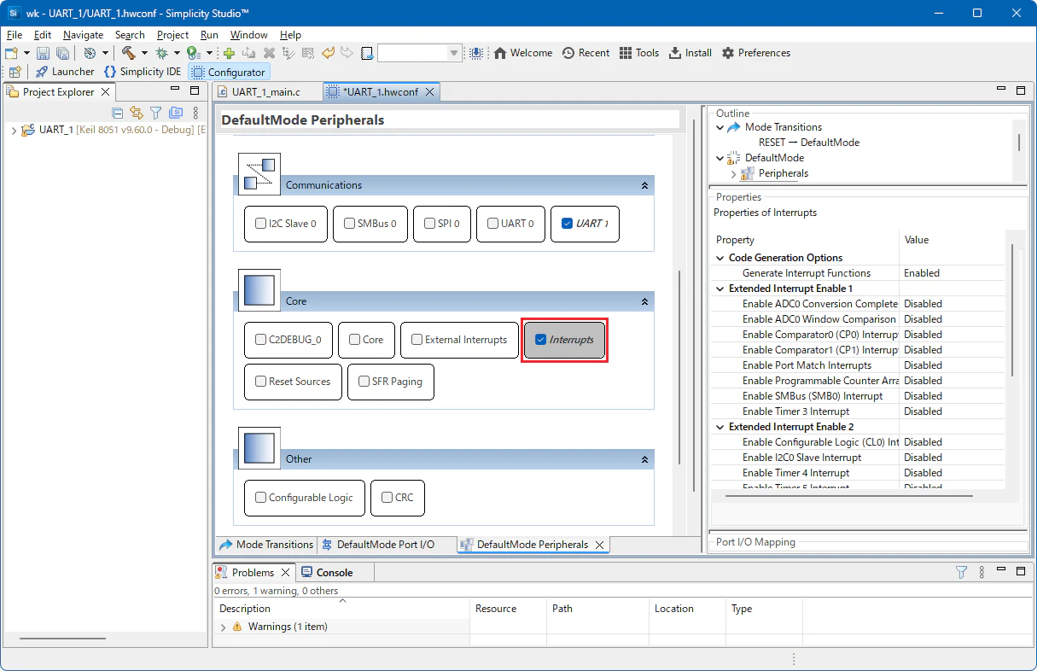Open the Project menu
1037x671 pixels.
(172, 35)
